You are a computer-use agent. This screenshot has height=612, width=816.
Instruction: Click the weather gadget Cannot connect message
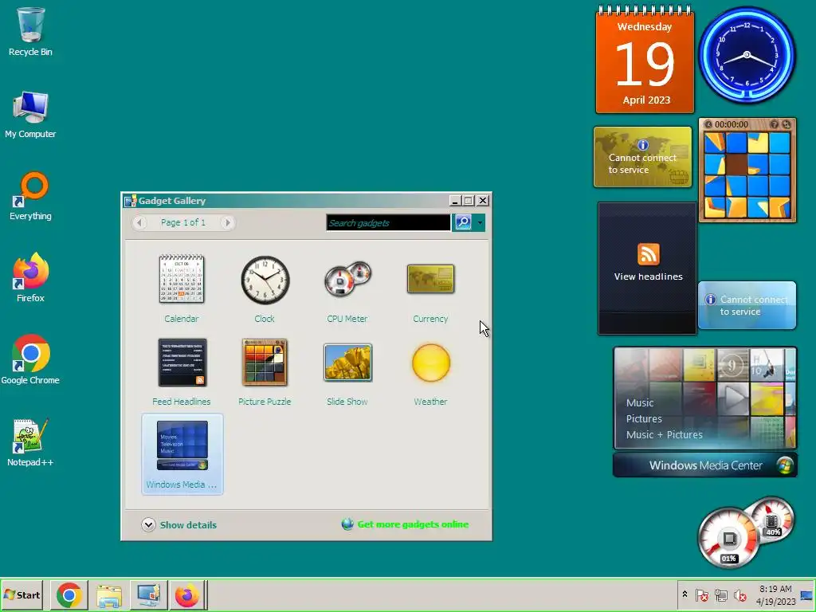(x=747, y=305)
